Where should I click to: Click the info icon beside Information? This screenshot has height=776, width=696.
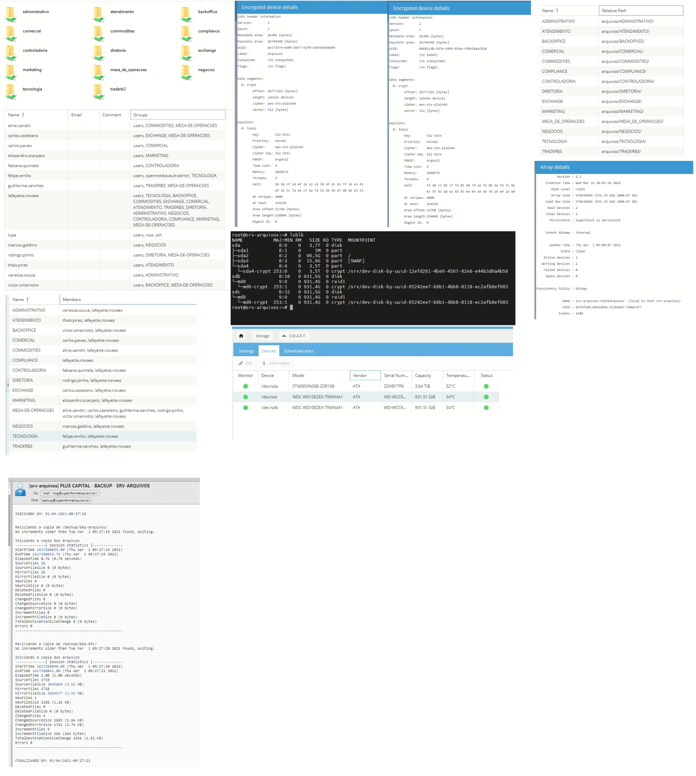tap(264, 363)
